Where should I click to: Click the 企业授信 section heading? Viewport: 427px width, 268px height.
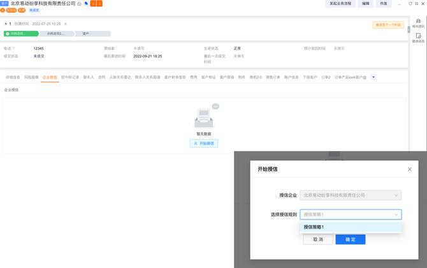point(11,90)
